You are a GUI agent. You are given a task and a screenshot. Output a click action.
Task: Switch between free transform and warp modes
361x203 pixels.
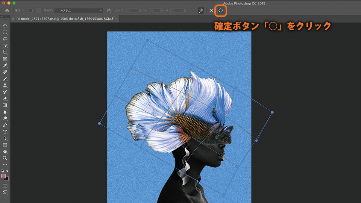(x=201, y=11)
